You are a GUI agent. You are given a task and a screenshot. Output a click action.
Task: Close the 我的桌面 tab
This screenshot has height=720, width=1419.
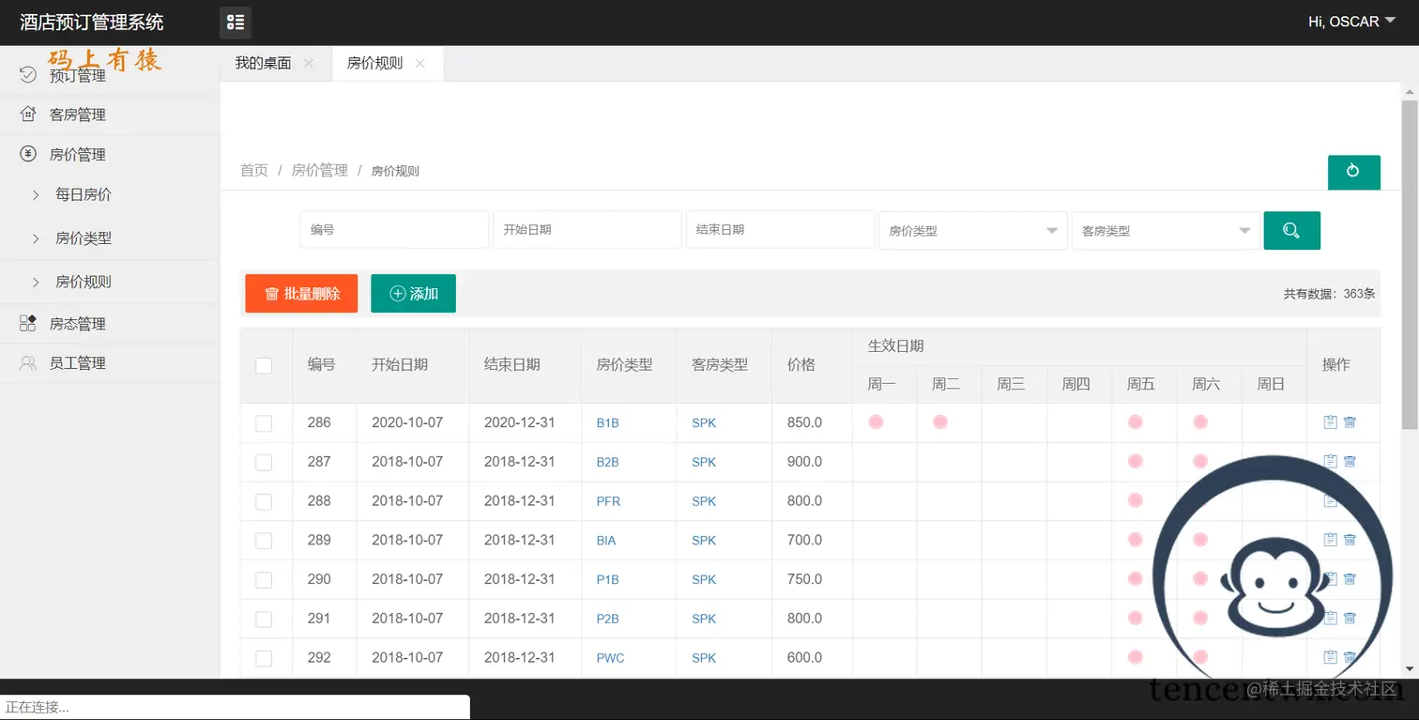[309, 64]
